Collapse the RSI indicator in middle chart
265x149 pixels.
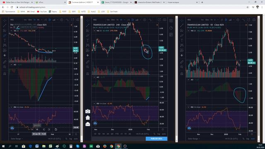[x=94, y=103]
